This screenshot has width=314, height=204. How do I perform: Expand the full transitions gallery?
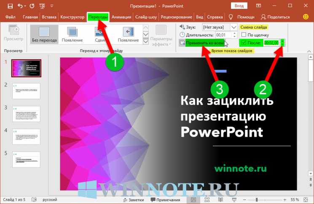coord(145,41)
